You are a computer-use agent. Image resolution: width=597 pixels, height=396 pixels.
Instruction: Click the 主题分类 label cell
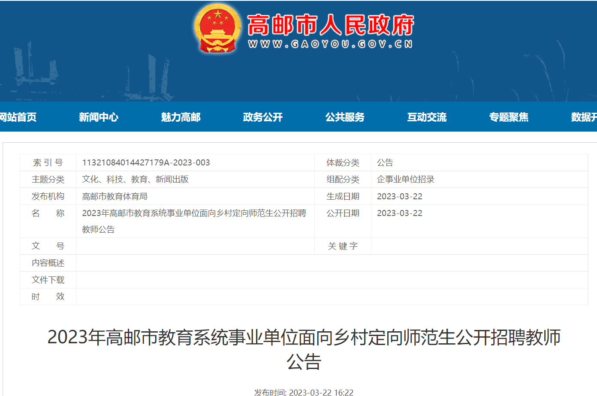tap(48, 180)
